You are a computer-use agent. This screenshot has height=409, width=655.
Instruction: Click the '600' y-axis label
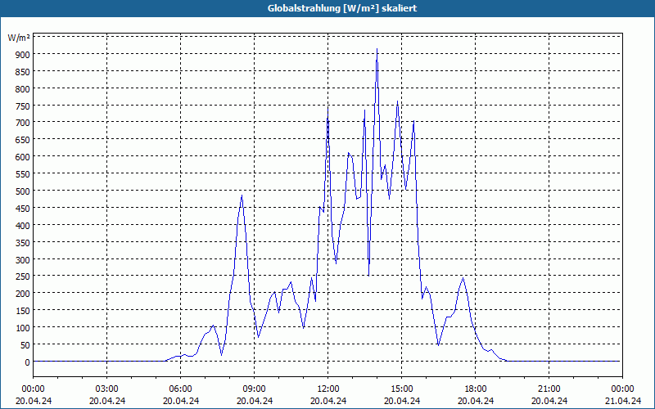click(x=23, y=157)
